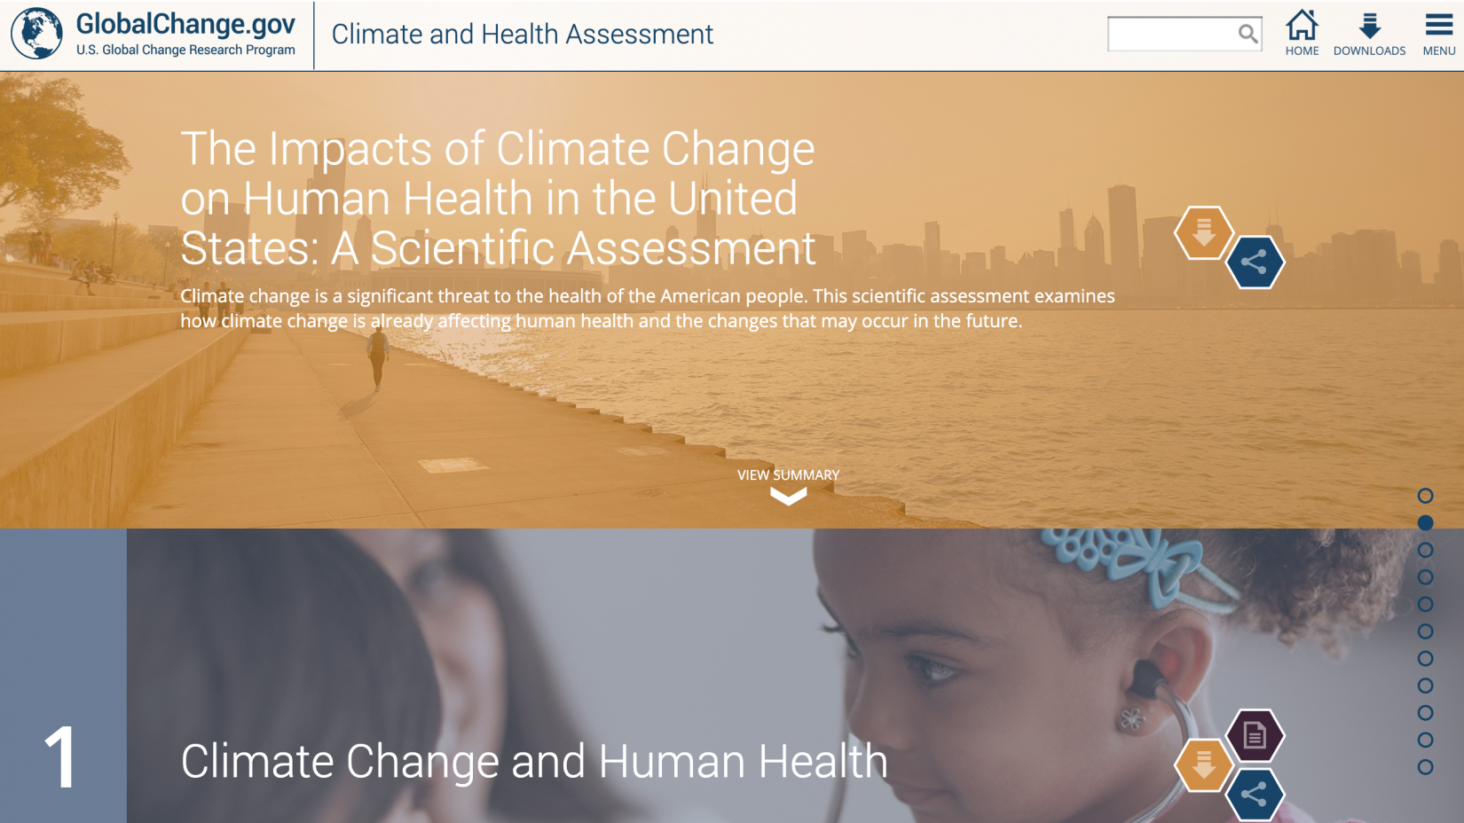Image resolution: width=1464 pixels, height=823 pixels.
Task: Open the GlobalChange.gov text link
Action: pos(185,24)
